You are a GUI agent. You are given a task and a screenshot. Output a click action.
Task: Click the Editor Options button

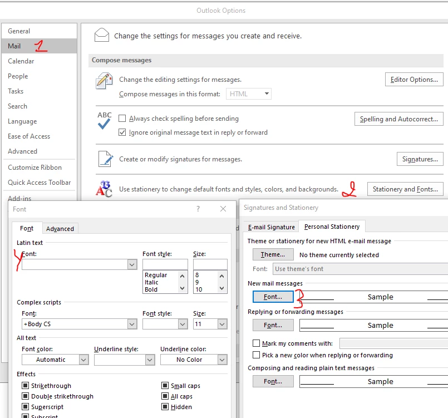click(414, 80)
